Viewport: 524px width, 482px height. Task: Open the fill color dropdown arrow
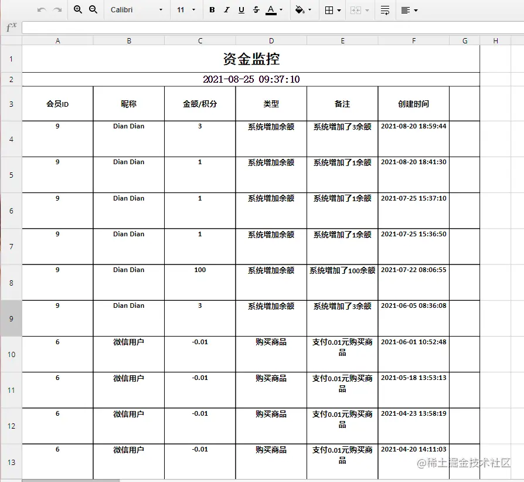pyautogui.click(x=310, y=10)
